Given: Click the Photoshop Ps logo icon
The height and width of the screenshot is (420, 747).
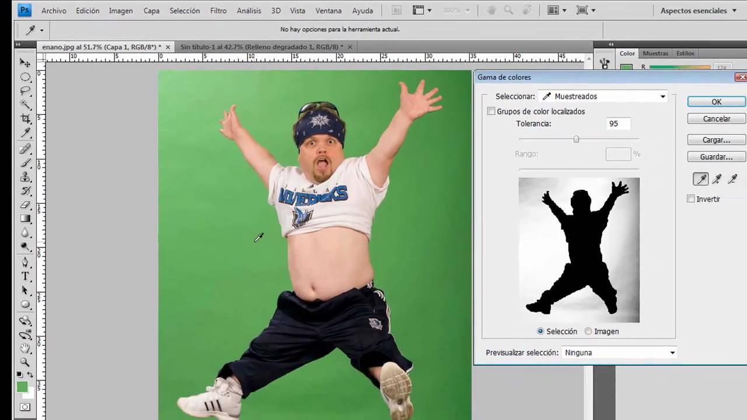Looking at the screenshot, I should point(25,10).
